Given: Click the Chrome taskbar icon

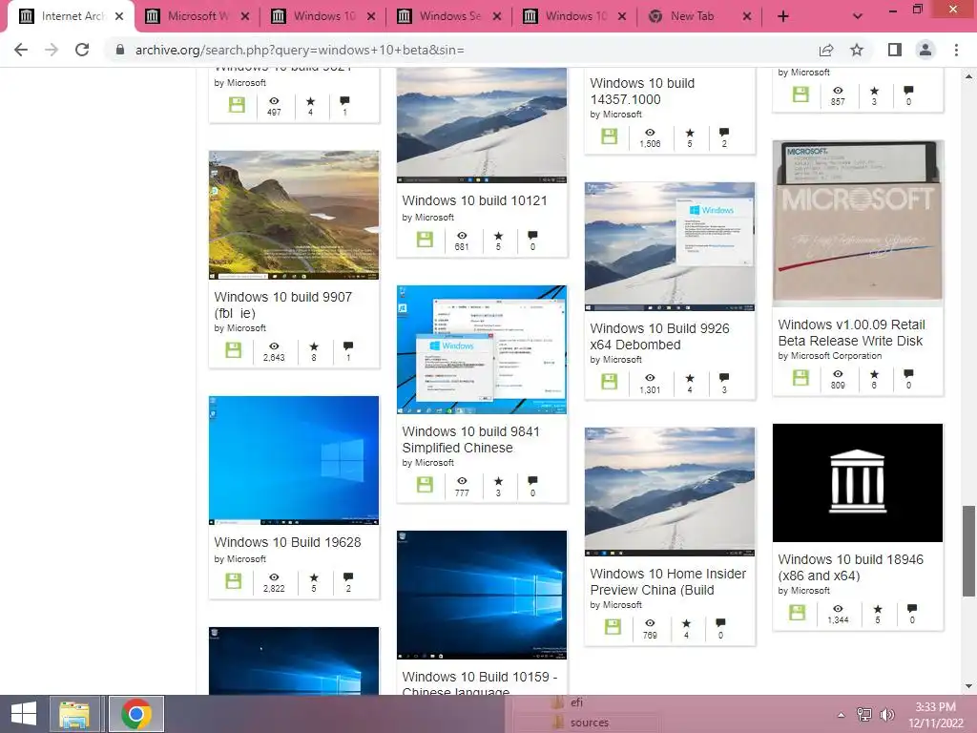Looking at the screenshot, I should point(136,714).
